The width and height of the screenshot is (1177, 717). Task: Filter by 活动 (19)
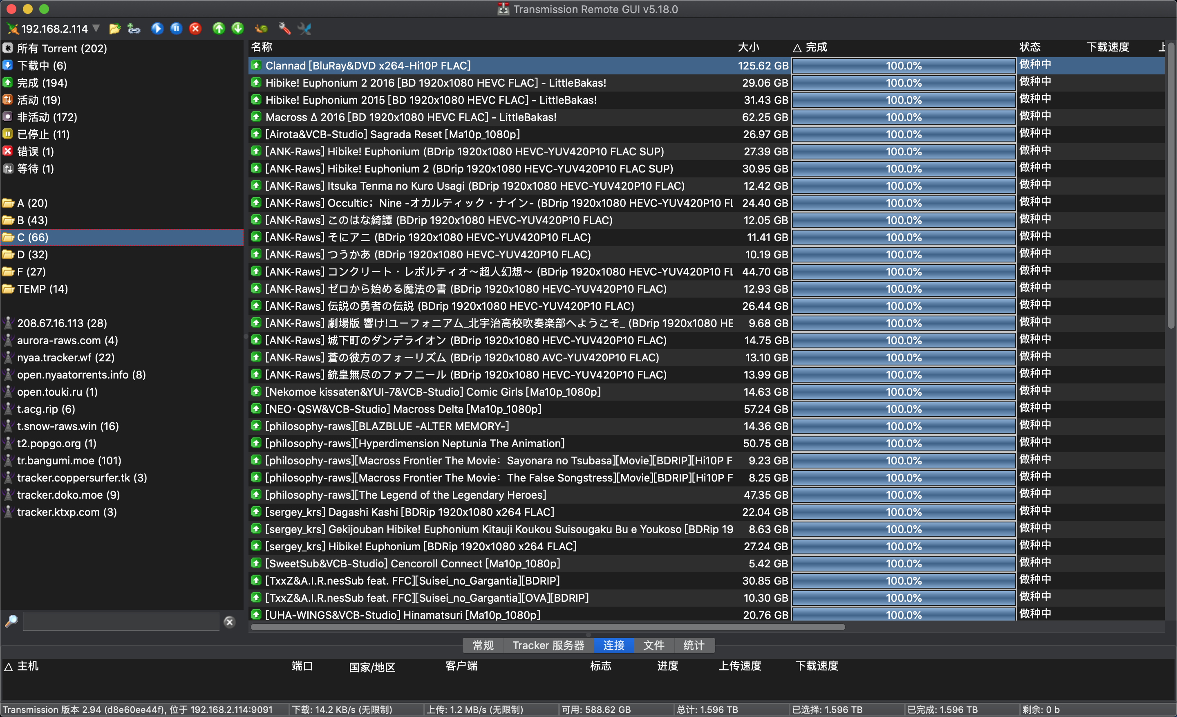(39, 100)
